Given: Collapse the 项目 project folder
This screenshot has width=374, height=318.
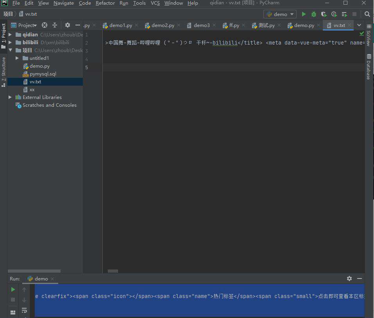Looking at the screenshot, I should [10, 50].
